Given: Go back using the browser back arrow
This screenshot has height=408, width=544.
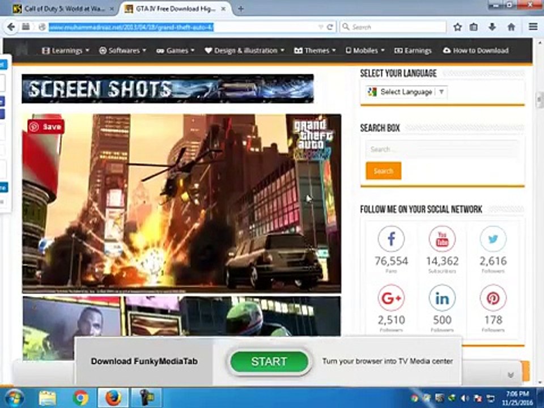Looking at the screenshot, I should click(x=11, y=27).
